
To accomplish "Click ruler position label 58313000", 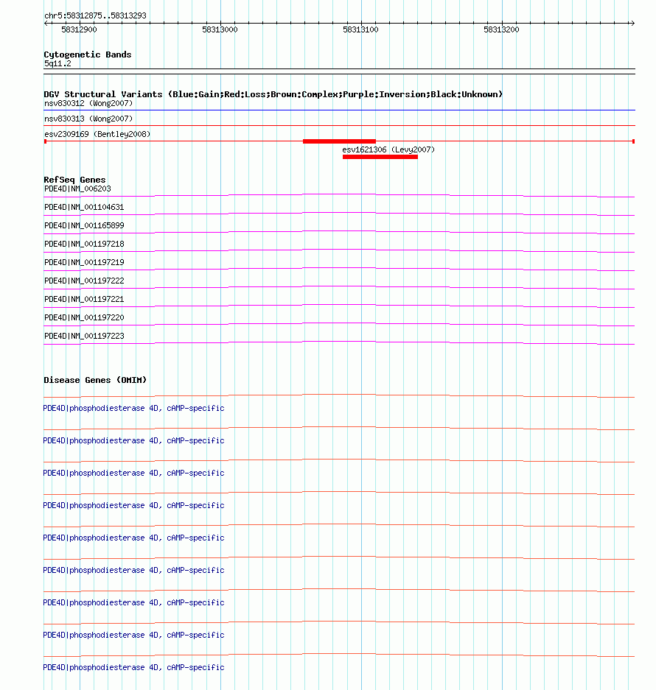I will pyautogui.click(x=220, y=29).
